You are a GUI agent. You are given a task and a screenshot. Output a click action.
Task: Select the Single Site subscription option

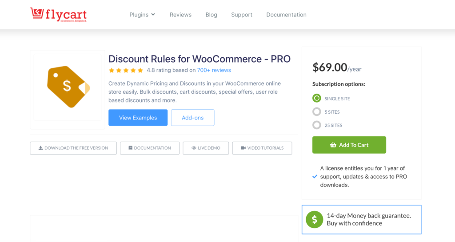[317, 99]
